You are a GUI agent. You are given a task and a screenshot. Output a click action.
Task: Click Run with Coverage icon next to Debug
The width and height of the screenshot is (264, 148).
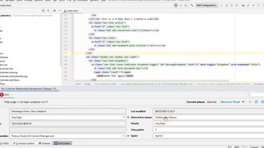tap(231, 5)
